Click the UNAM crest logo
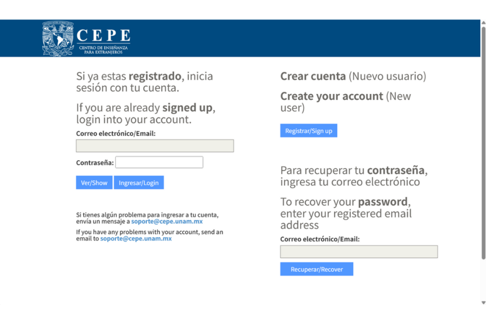The height and width of the screenshot is (324, 486). [58, 39]
